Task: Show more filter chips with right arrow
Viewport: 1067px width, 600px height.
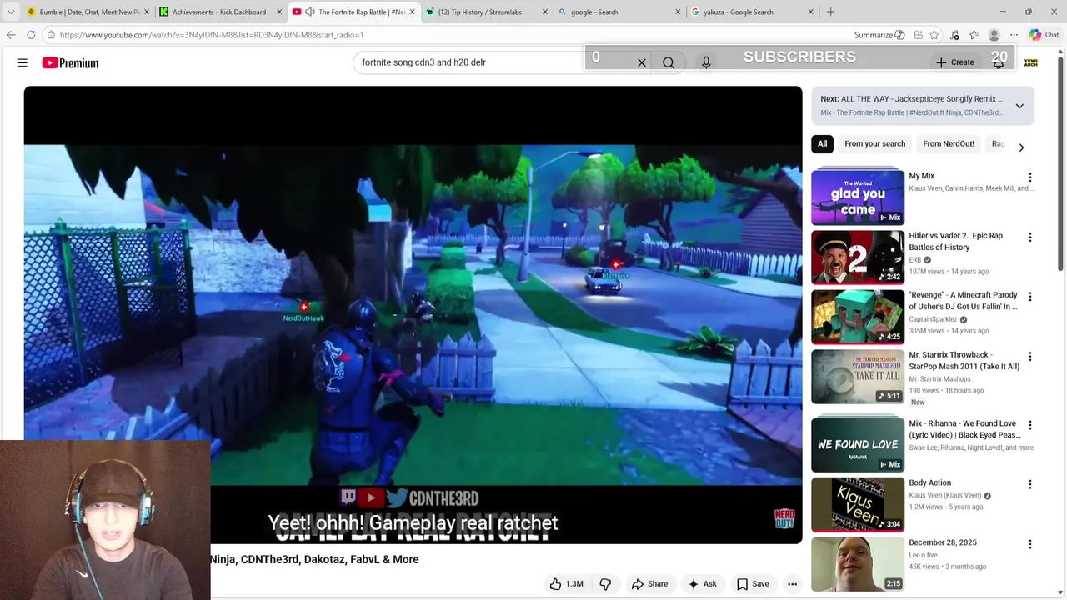Action: 1021,147
